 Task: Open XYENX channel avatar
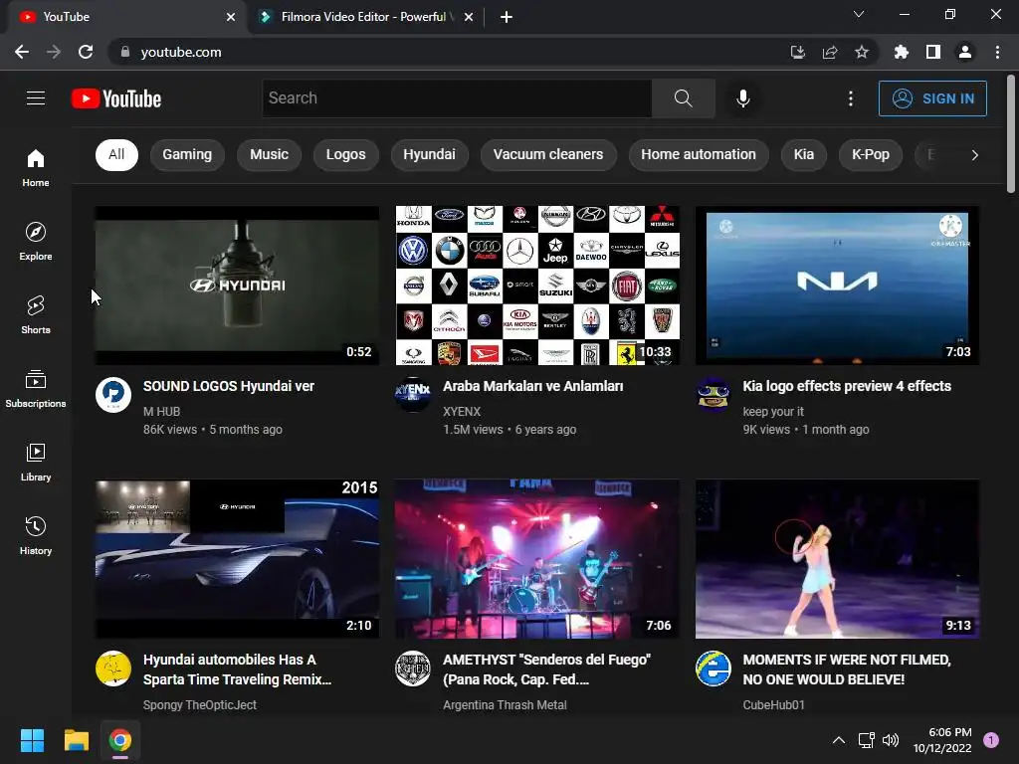(413, 394)
